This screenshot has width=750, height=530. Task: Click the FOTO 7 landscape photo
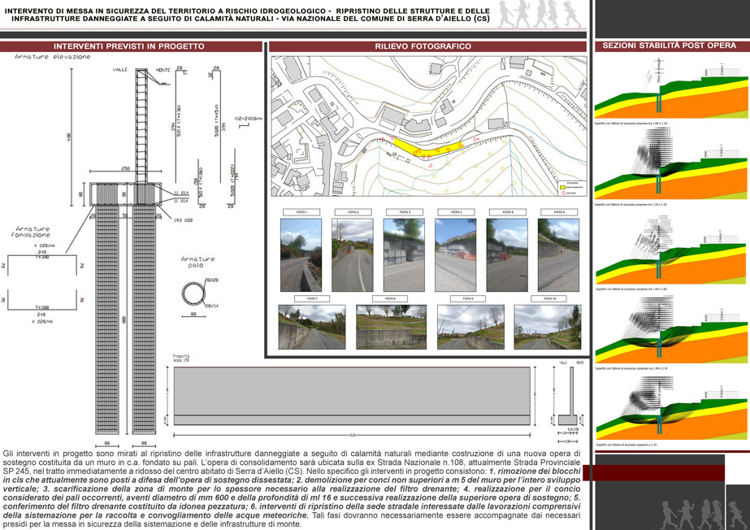[312, 327]
